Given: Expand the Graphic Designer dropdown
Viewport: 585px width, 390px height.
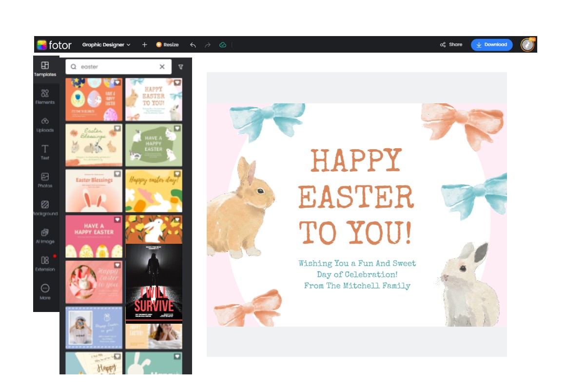Looking at the screenshot, I should pos(106,45).
